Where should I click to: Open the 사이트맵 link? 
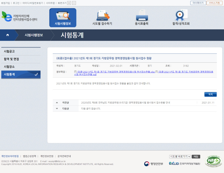pos(50,3)
